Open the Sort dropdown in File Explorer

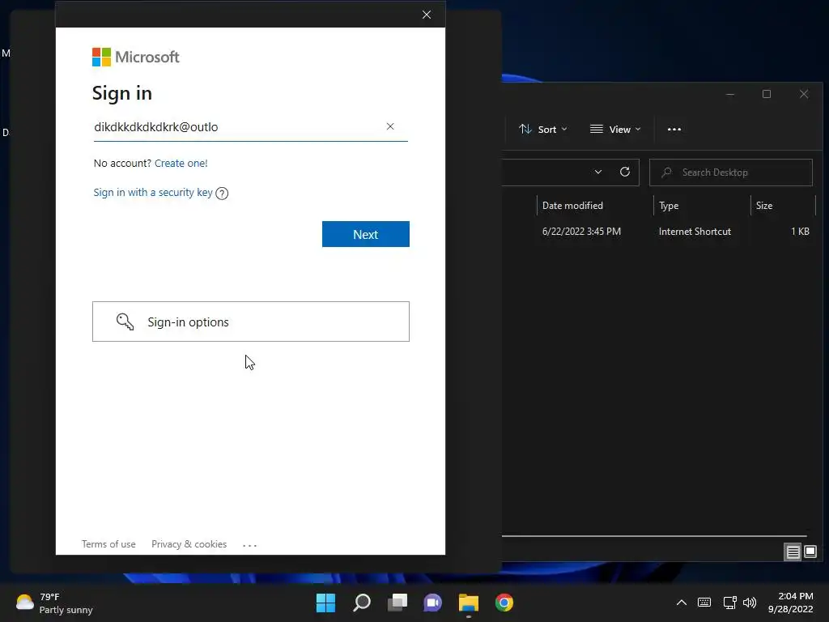point(543,130)
